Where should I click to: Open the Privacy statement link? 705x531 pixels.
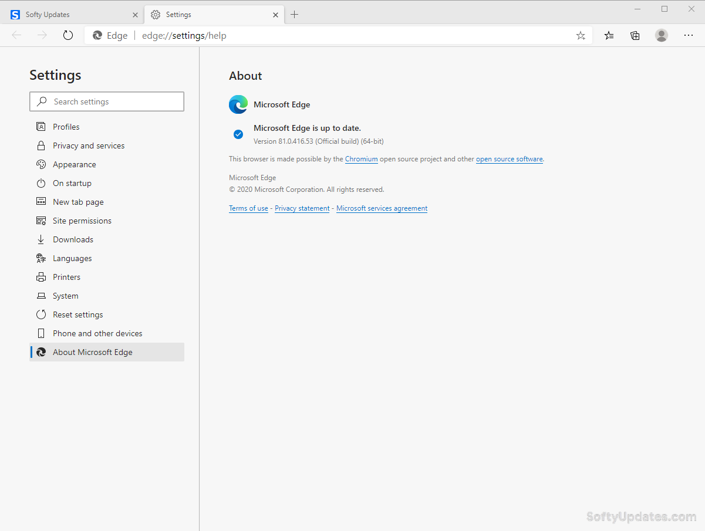tap(302, 208)
